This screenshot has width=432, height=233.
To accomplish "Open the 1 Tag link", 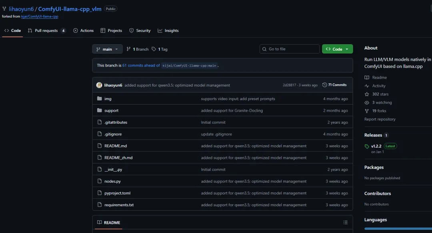I will [x=160, y=49].
